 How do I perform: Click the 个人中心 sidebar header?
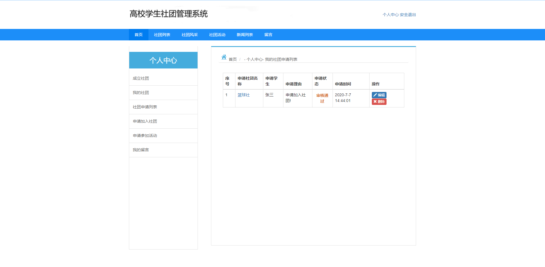point(163,60)
